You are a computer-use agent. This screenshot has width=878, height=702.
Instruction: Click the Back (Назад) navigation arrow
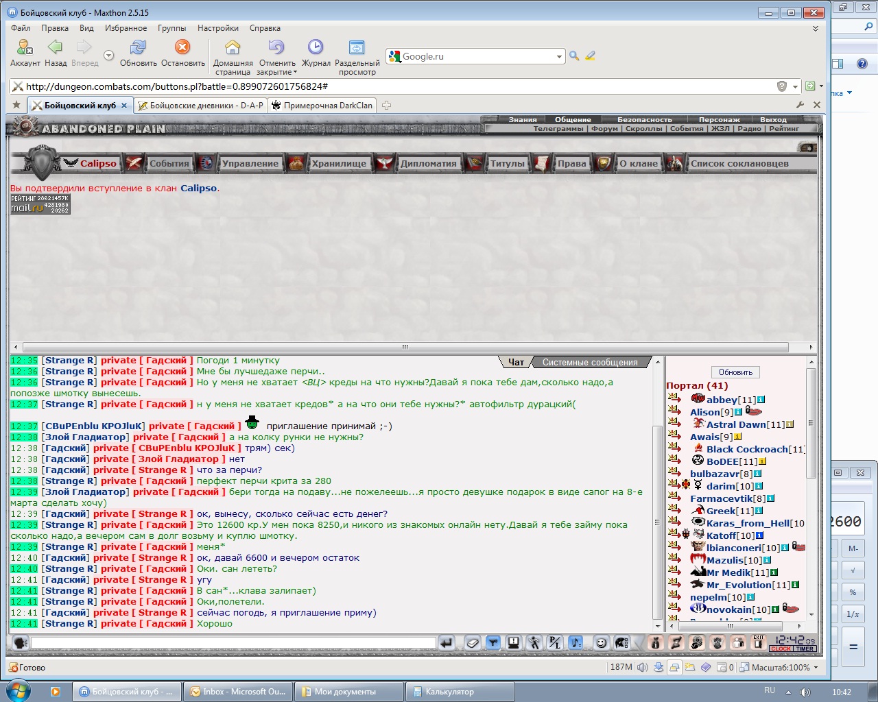55,47
